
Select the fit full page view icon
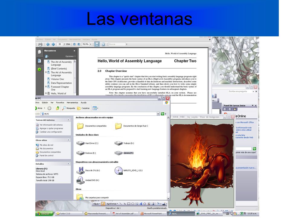103,44
